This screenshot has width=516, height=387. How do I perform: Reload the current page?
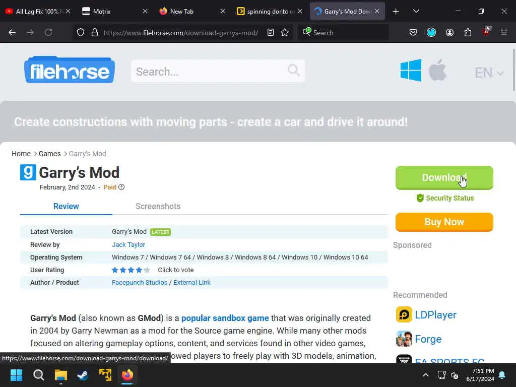point(48,32)
